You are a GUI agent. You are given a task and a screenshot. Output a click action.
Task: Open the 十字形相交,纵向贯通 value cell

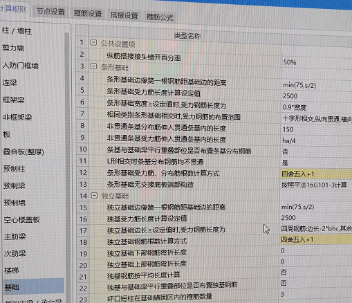[317, 119]
